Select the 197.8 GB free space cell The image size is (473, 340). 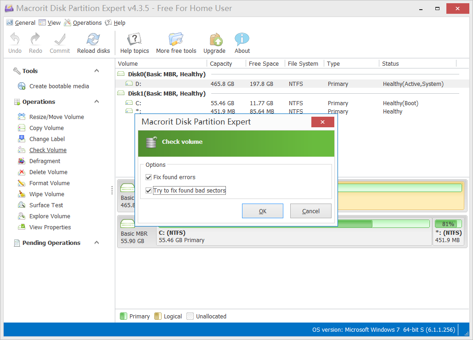[262, 84]
